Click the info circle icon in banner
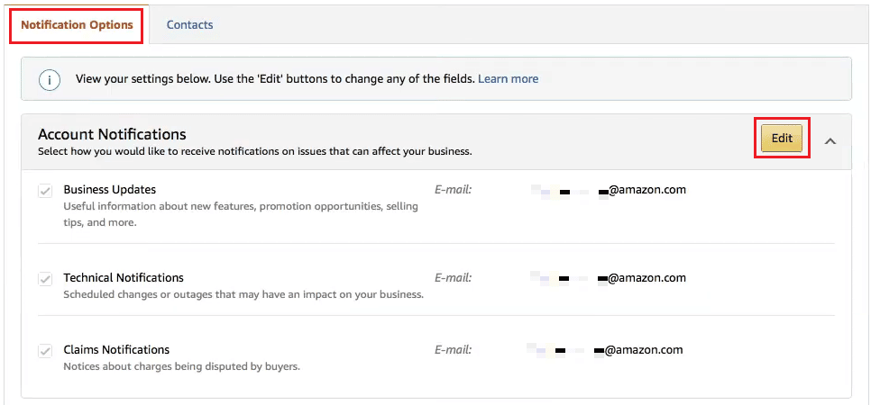The image size is (871, 405). pyautogui.click(x=50, y=79)
